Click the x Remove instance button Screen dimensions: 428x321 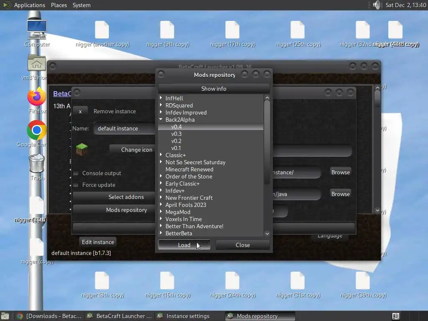click(x=80, y=111)
